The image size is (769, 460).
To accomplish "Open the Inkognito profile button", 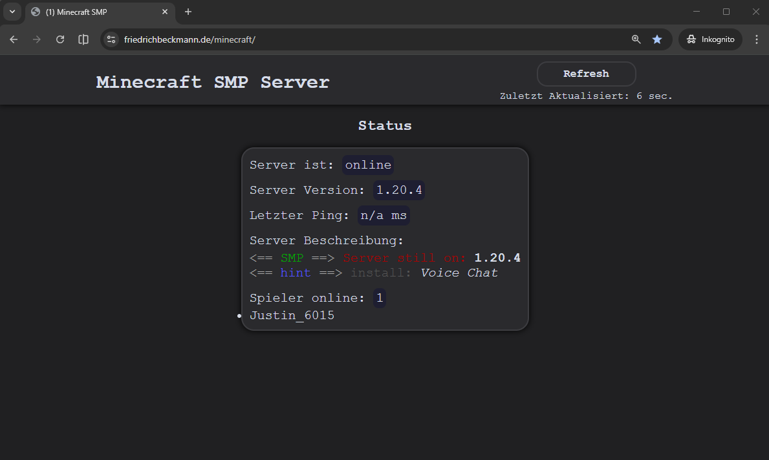I will coord(710,39).
